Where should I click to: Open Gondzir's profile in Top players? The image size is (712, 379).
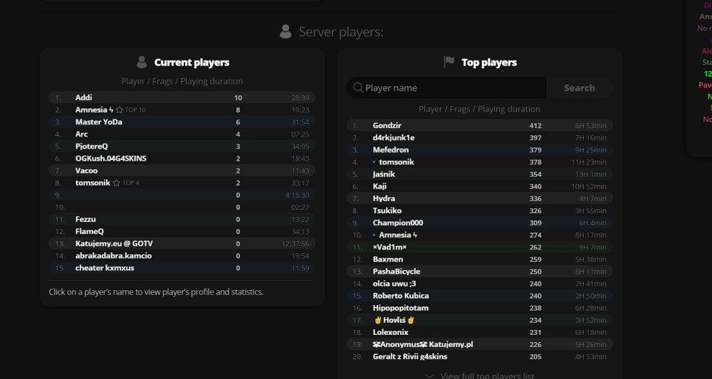coord(387,125)
